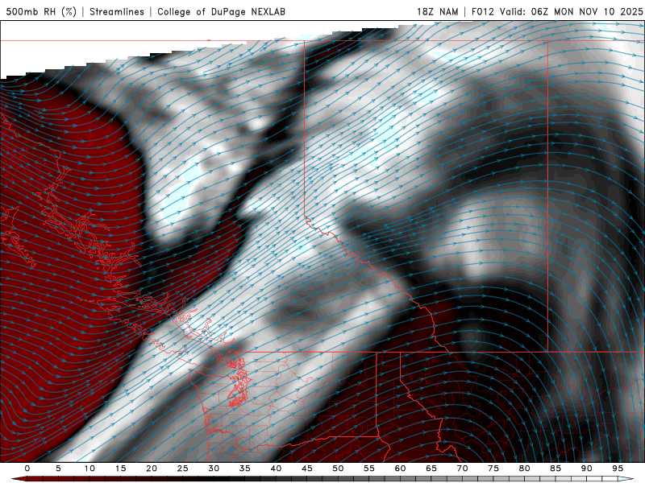Screen dimensions: 645x483
Task: Select the colorbar value "50"
Action: click(338, 469)
